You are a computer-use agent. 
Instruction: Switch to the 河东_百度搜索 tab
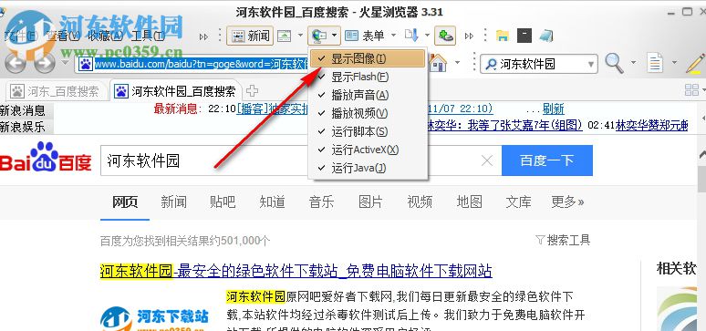click(x=57, y=91)
